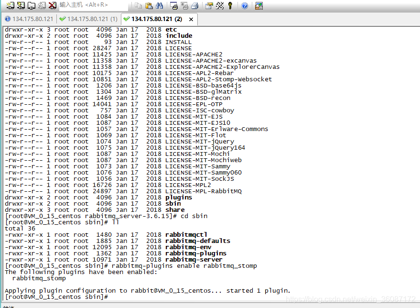Click 'LICENSE-MIT-EJS10' file name
Image resolution: width=420 pixels, height=308 pixels.
198,123
